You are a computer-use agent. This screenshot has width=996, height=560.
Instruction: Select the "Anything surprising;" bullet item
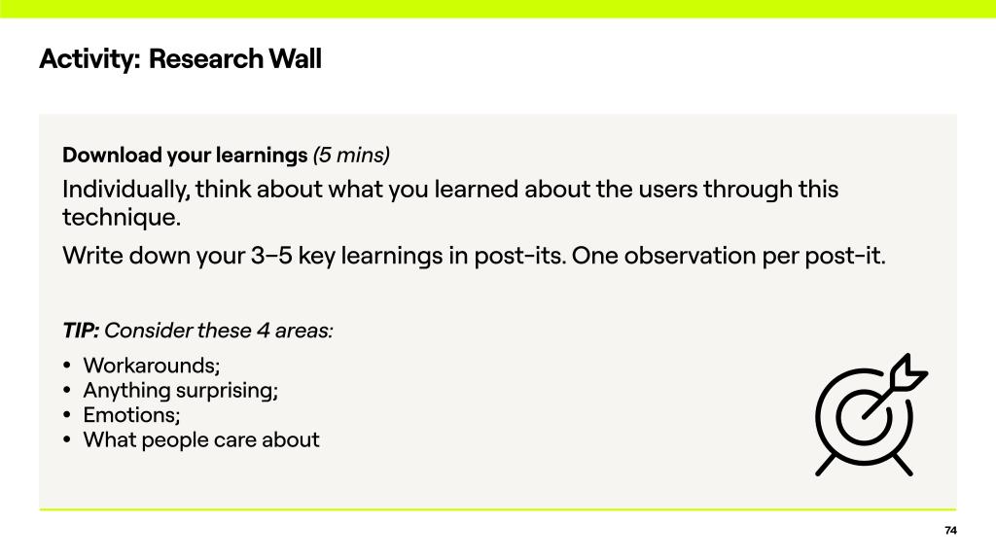click(181, 390)
